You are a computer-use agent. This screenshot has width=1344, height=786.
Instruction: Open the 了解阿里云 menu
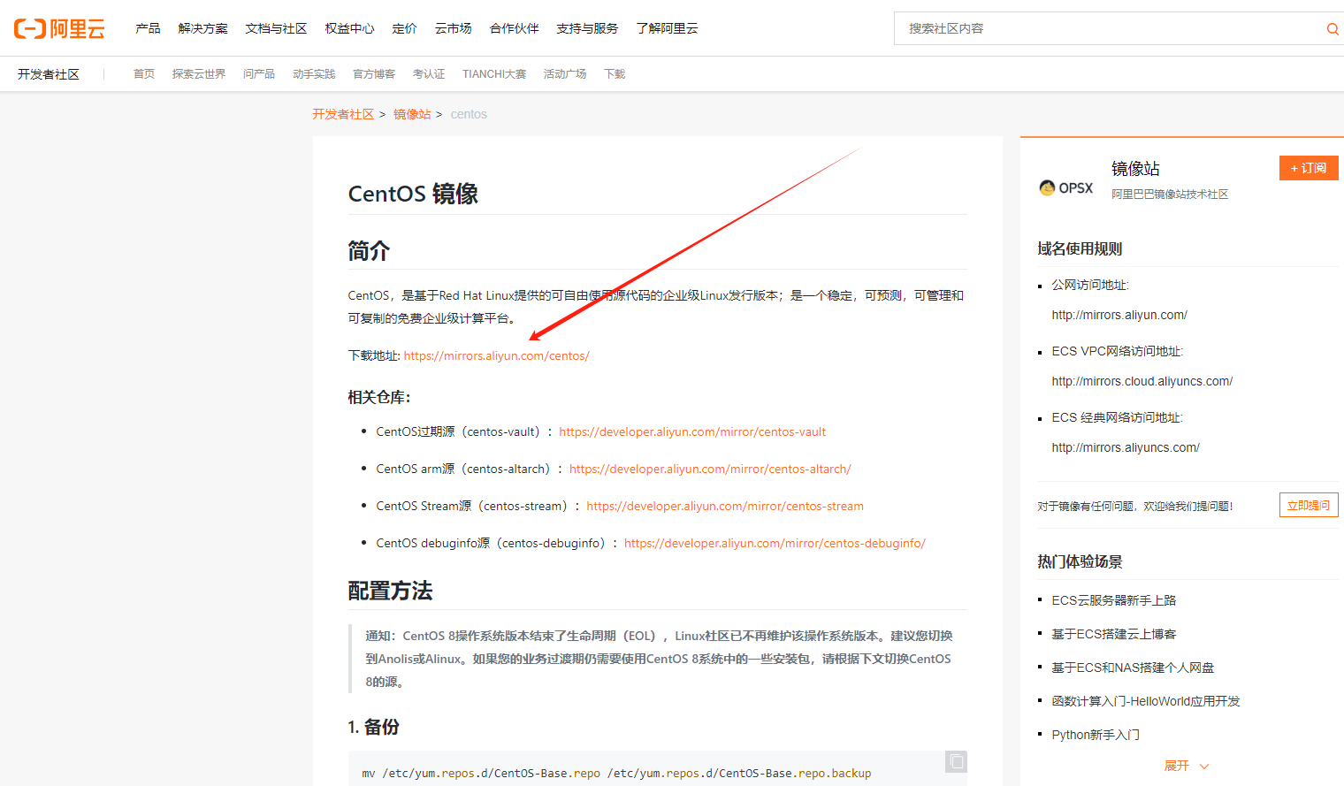coord(667,28)
